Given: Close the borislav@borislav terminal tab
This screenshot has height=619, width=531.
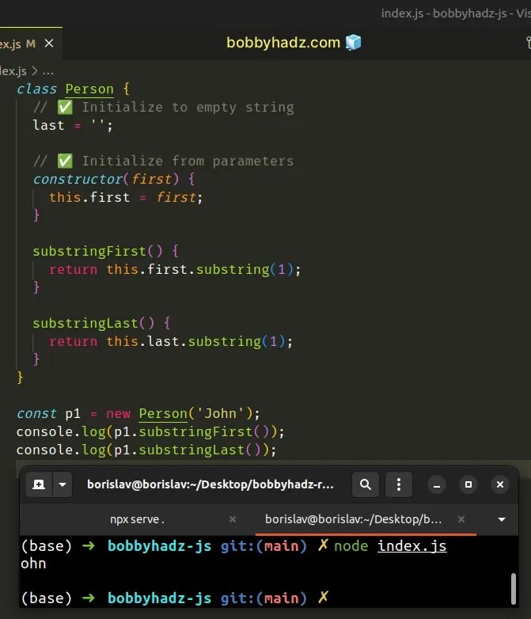Looking at the screenshot, I should (461, 519).
